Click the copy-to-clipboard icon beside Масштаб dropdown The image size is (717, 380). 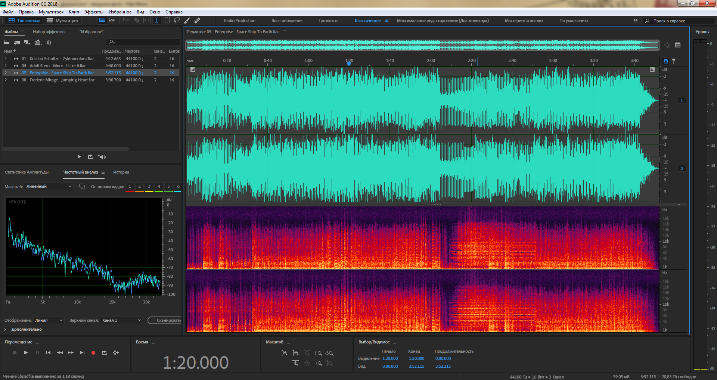click(x=82, y=186)
